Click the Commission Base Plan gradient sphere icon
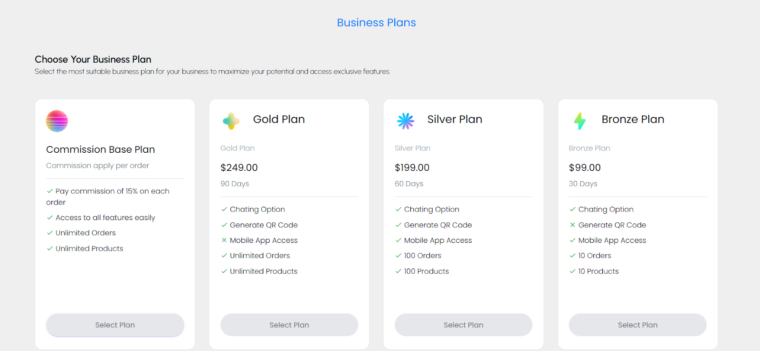Viewport: 760px width, 351px height. pyautogui.click(x=57, y=121)
